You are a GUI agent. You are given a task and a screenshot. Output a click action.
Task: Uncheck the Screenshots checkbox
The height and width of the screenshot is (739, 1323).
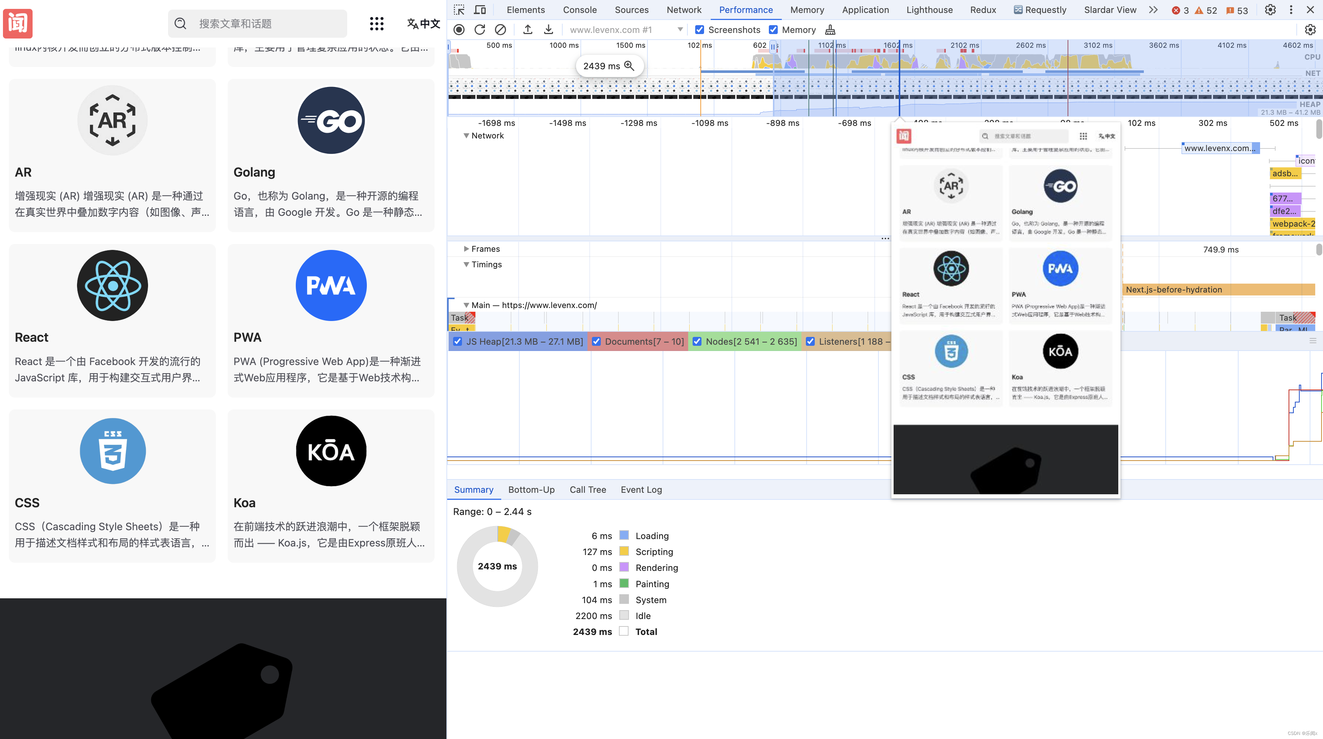click(700, 30)
